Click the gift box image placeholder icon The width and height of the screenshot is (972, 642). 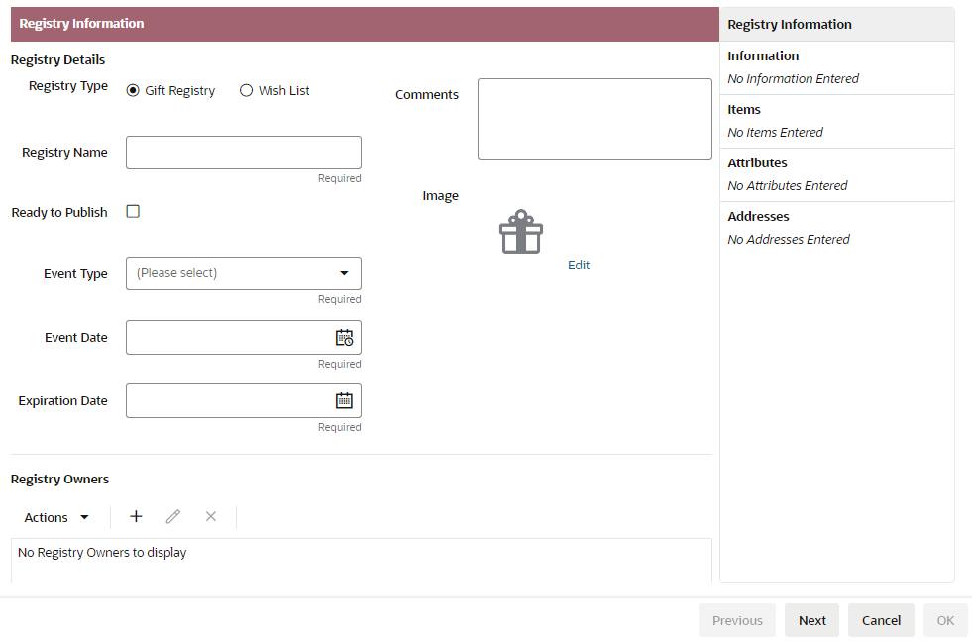pyautogui.click(x=520, y=232)
